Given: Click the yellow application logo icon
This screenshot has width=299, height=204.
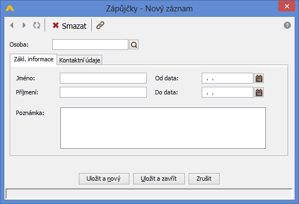Looking at the screenshot, I should coord(10,8).
